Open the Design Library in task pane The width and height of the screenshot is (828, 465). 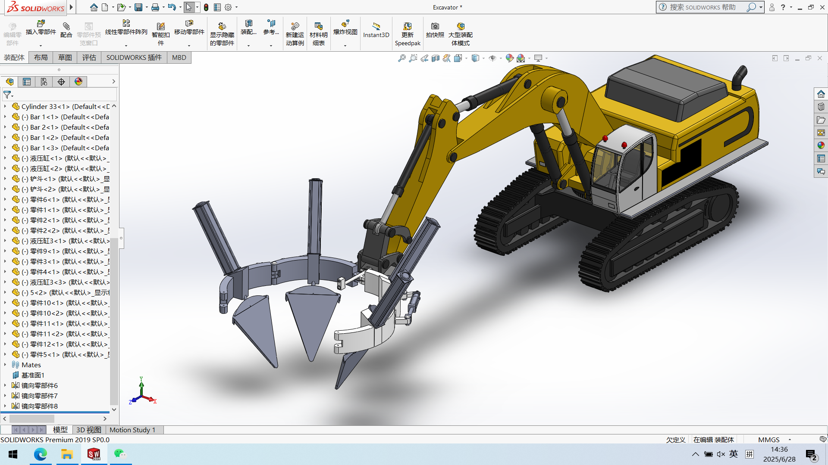click(821, 107)
